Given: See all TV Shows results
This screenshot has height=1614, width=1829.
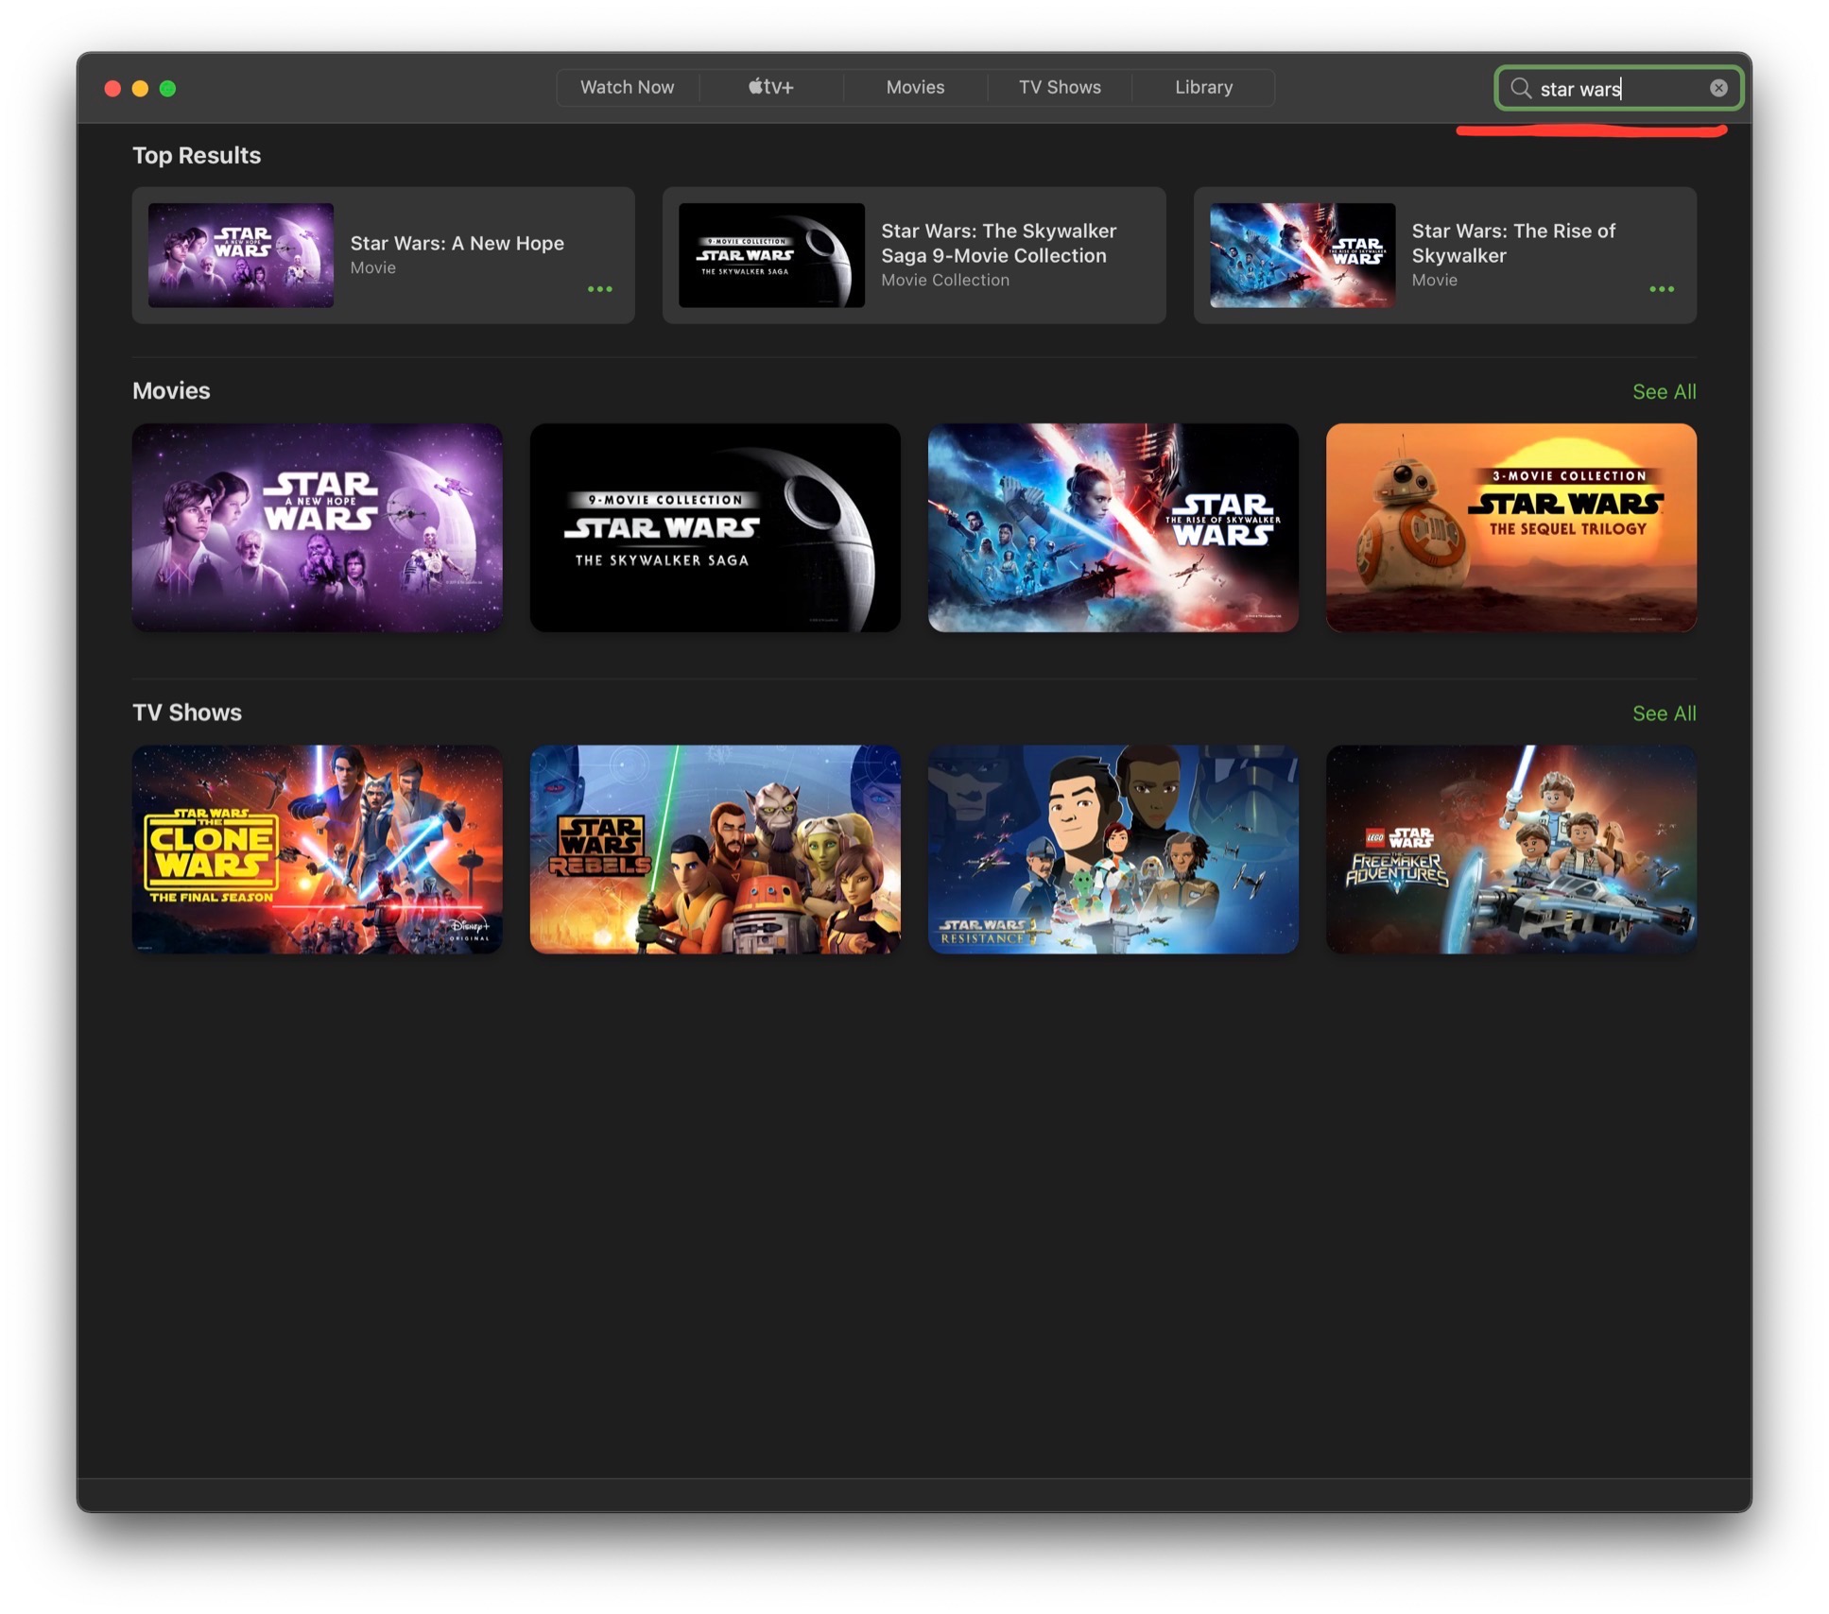Looking at the screenshot, I should pos(1663,713).
